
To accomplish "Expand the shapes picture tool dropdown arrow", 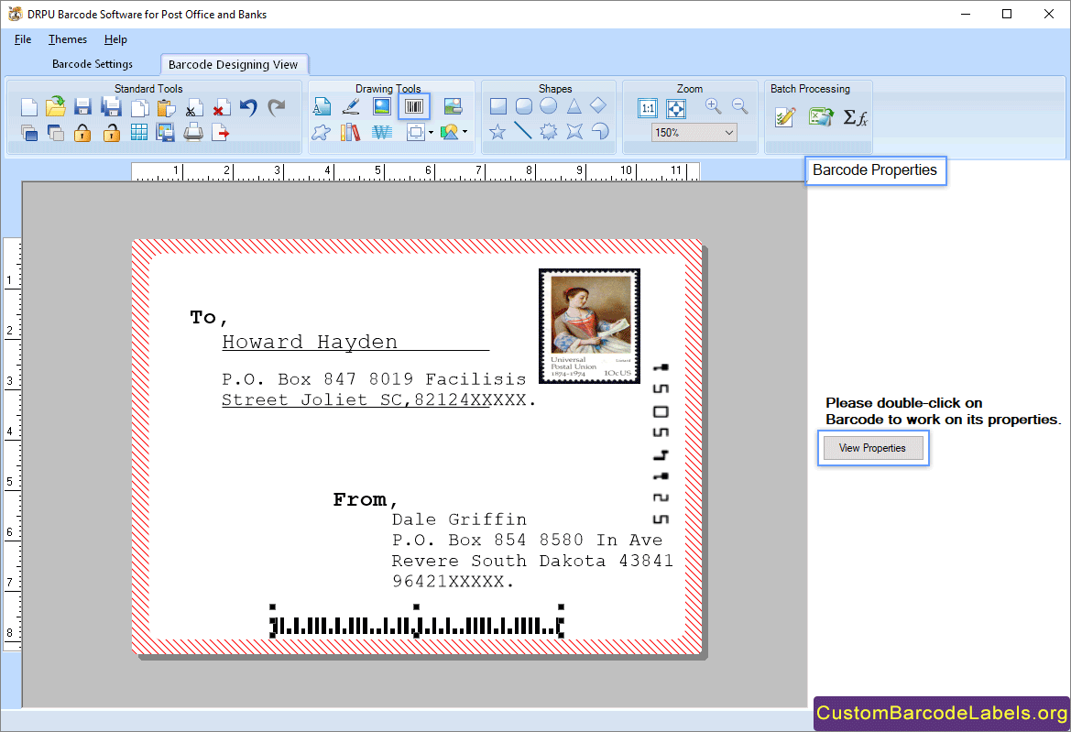I will tap(465, 132).
